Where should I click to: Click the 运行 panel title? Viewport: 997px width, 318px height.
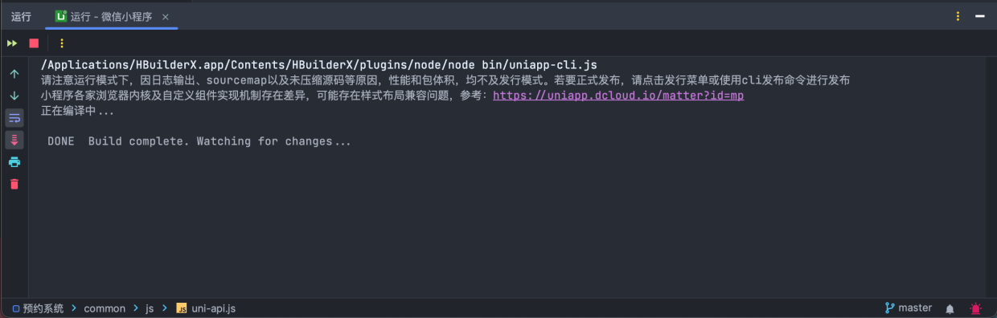tap(21, 16)
